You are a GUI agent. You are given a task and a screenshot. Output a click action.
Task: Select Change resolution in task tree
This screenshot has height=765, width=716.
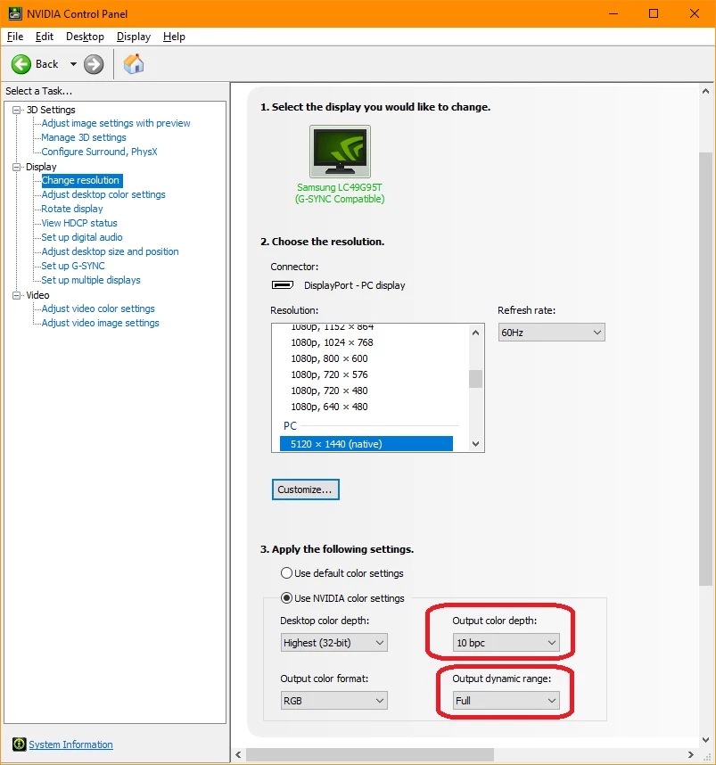(80, 180)
